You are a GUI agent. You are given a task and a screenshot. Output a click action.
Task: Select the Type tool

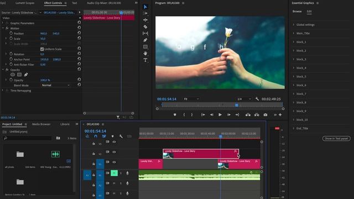point(145,60)
